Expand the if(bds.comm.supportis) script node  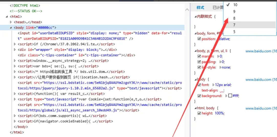click(x=15, y=116)
